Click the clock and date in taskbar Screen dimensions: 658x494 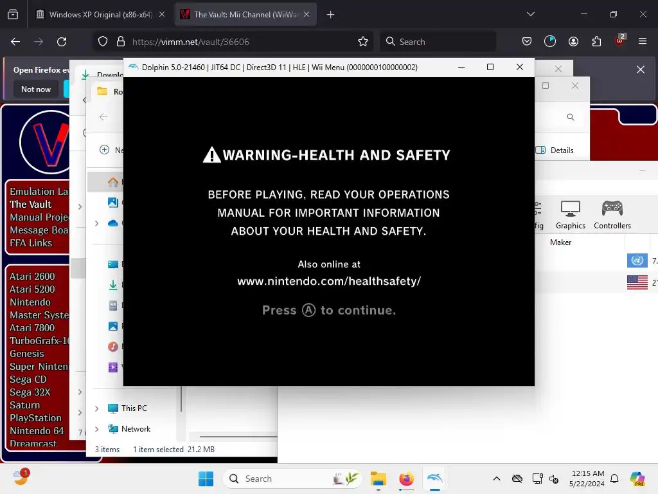(587, 479)
